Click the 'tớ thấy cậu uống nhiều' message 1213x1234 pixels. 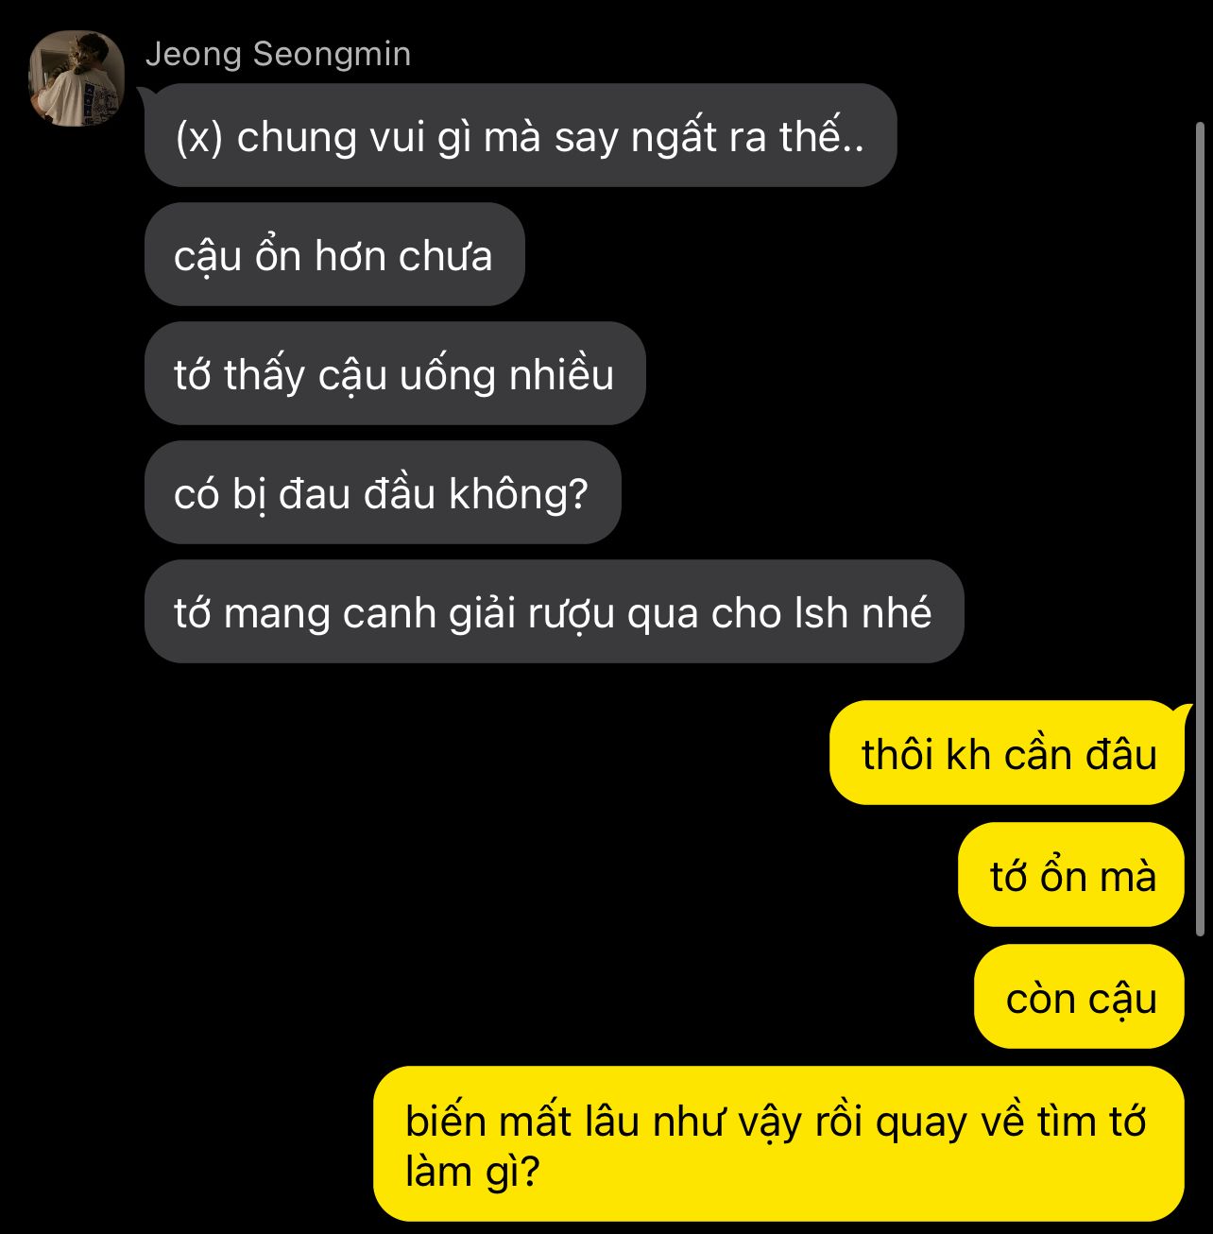click(x=395, y=374)
